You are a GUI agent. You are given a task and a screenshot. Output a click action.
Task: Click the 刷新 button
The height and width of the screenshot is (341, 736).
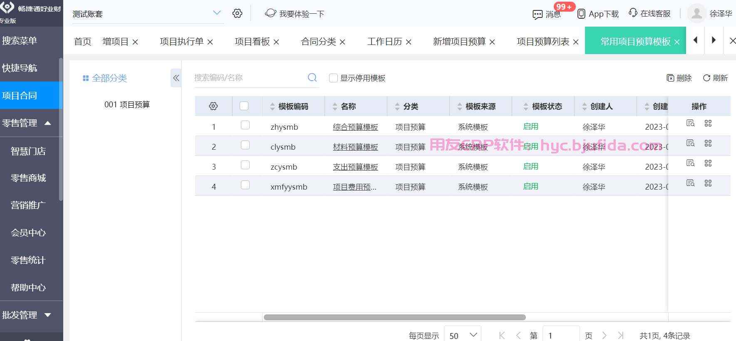(715, 78)
